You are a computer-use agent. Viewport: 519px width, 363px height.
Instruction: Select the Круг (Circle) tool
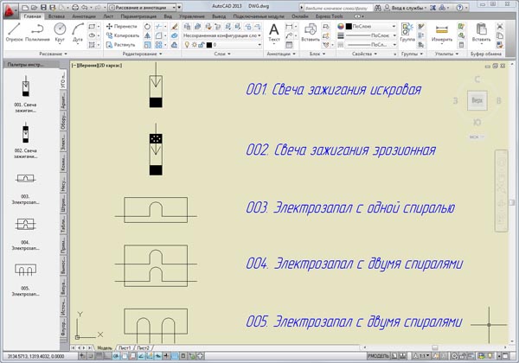click(61, 33)
